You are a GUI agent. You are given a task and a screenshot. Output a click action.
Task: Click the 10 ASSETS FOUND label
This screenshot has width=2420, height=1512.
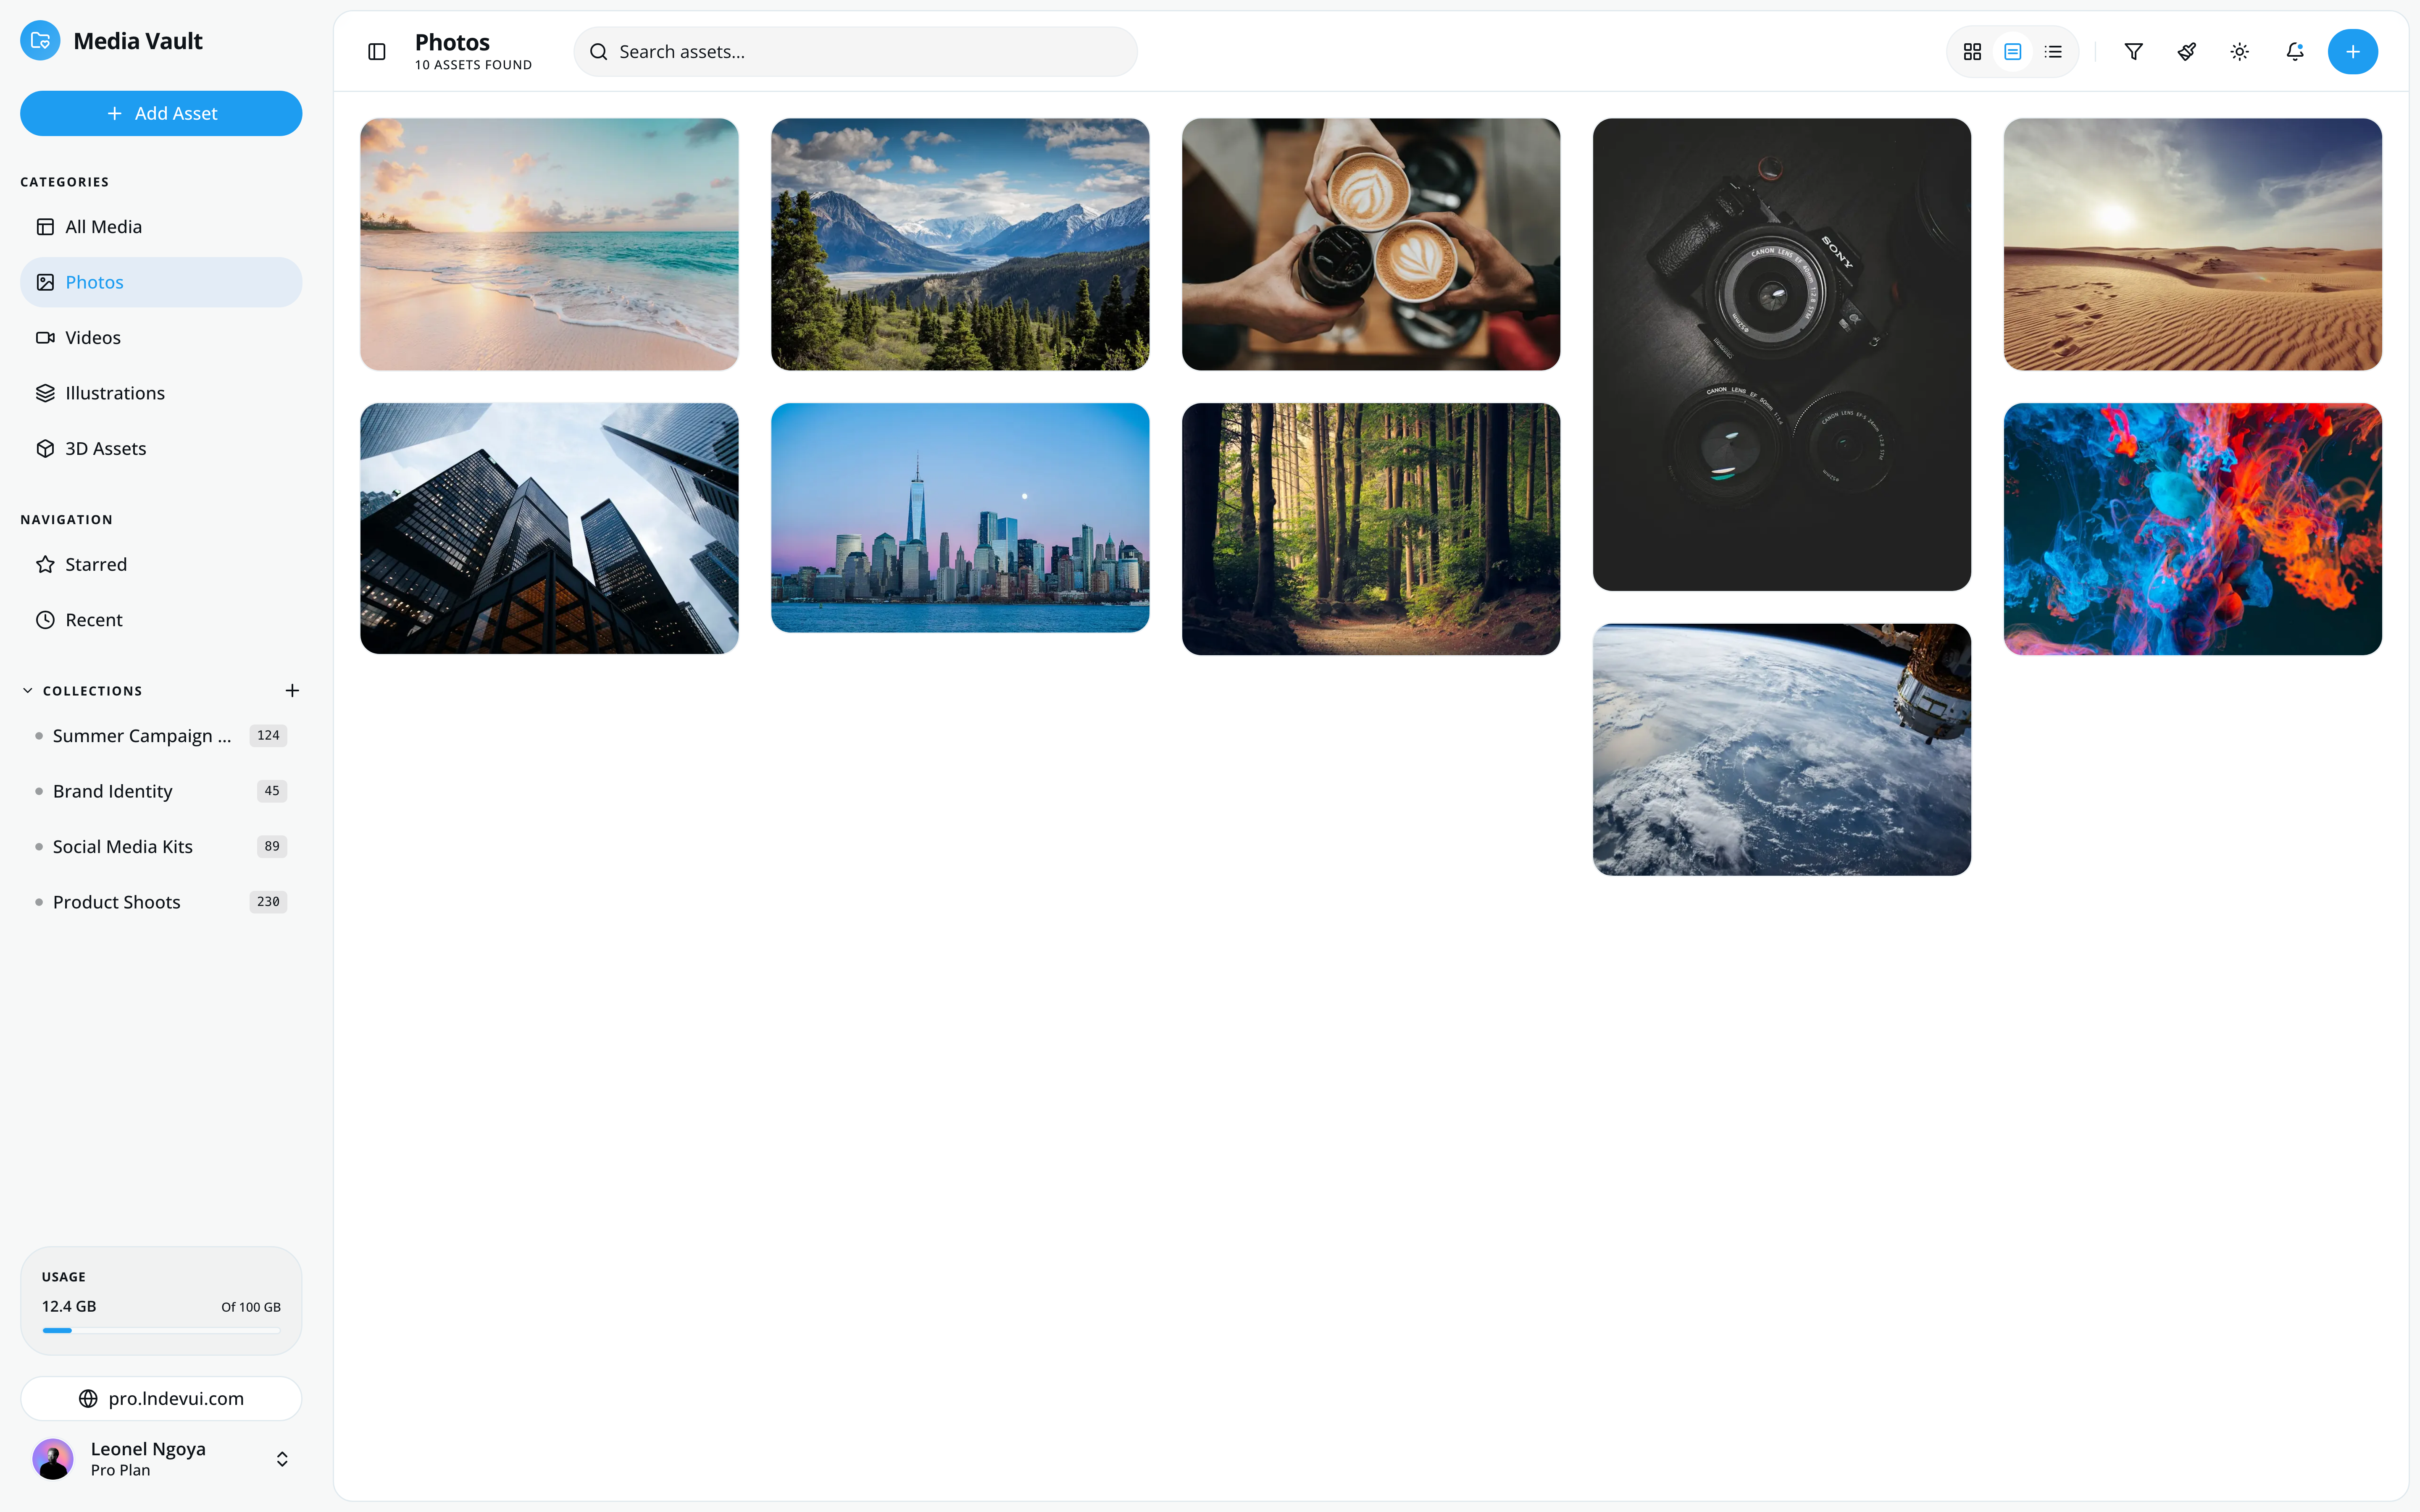pyautogui.click(x=473, y=66)
